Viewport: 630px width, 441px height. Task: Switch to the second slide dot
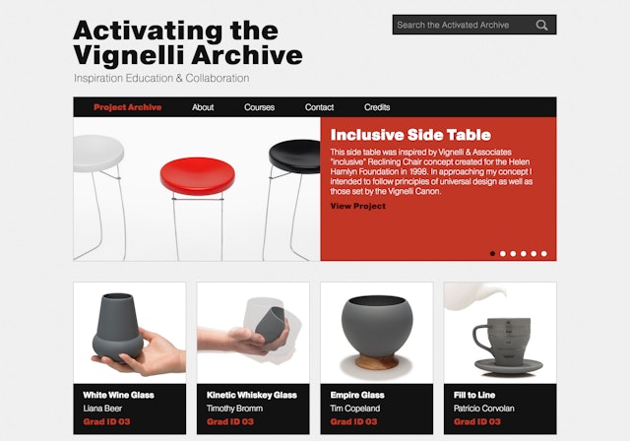503,253
